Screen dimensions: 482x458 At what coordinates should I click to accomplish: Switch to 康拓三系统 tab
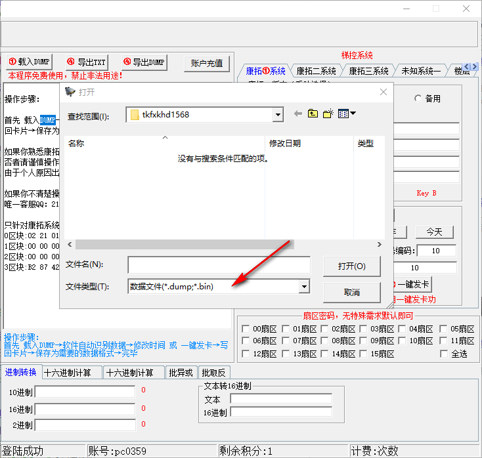tap(368, 72)
